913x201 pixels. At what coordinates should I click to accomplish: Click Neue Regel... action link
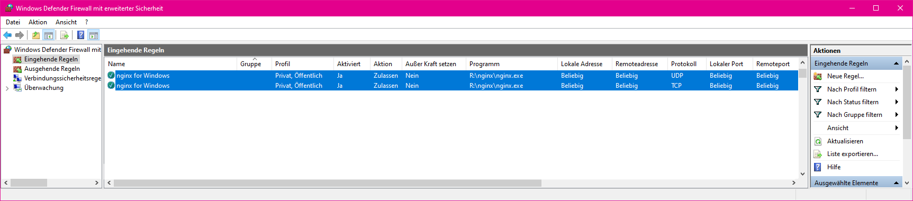pos(845,76)
